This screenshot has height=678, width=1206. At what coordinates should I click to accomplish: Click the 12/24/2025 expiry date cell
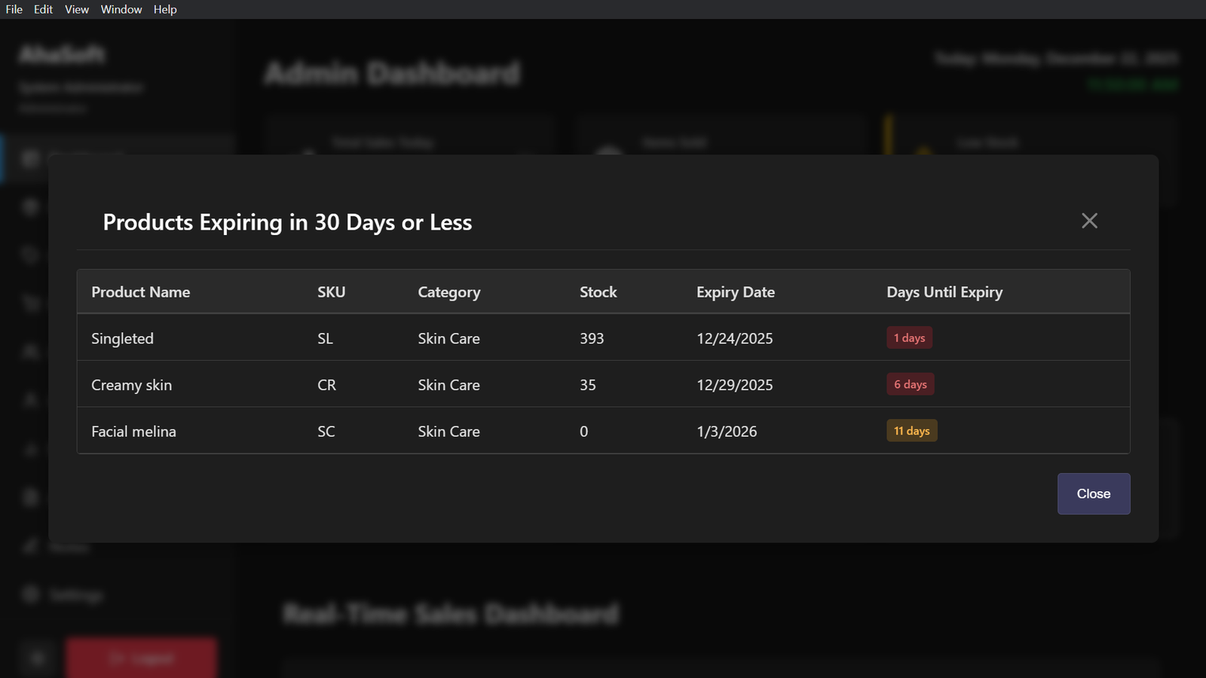[735, 339]
